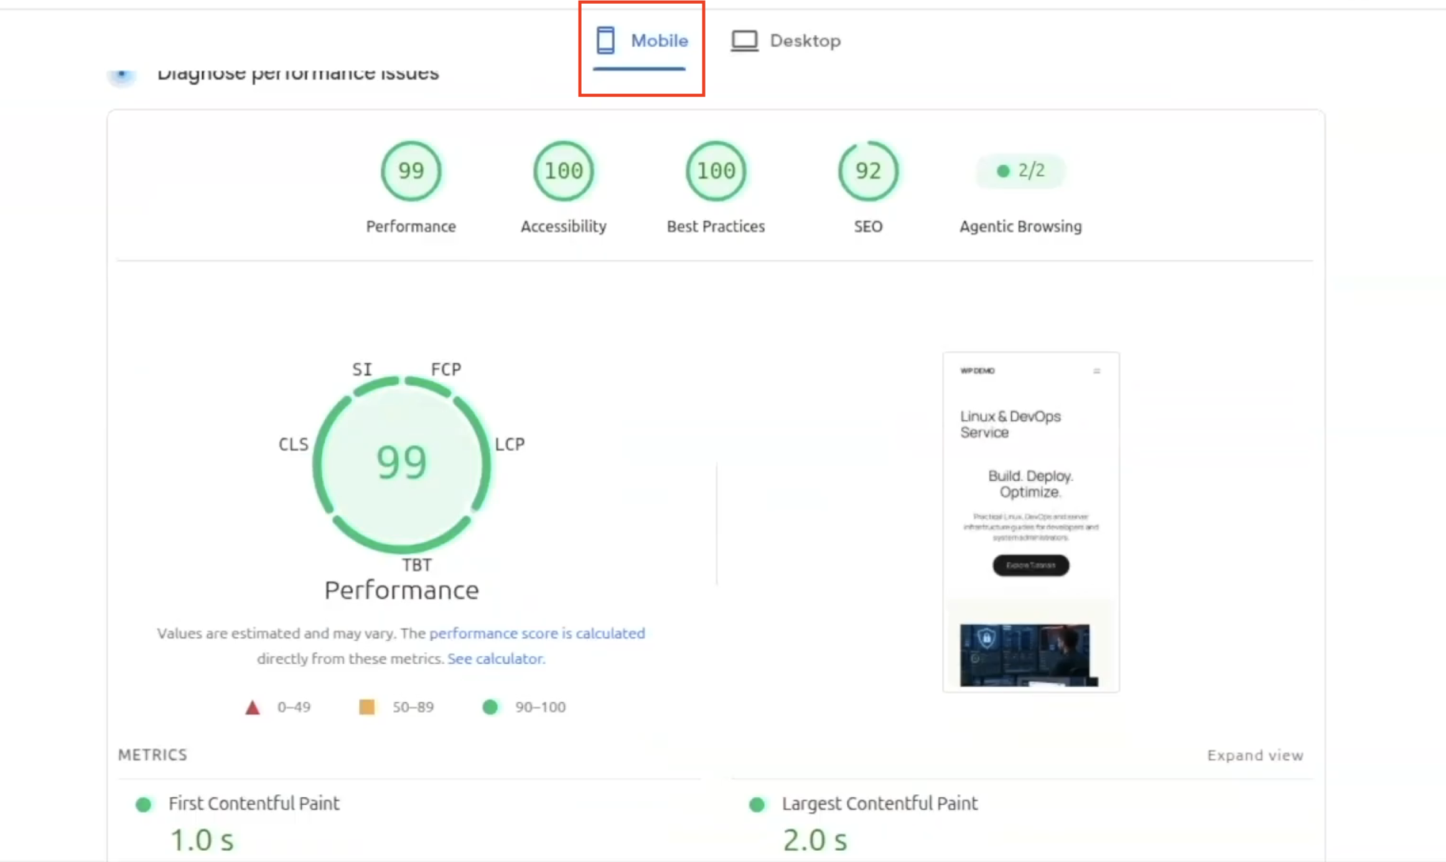Click the LCP label on the gauge
1446x862 pixels.
click(510, 444)
